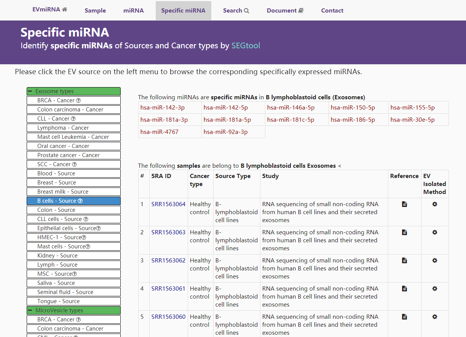Open miRNA hsa-miR-150-5p

(x=353, y=108)
